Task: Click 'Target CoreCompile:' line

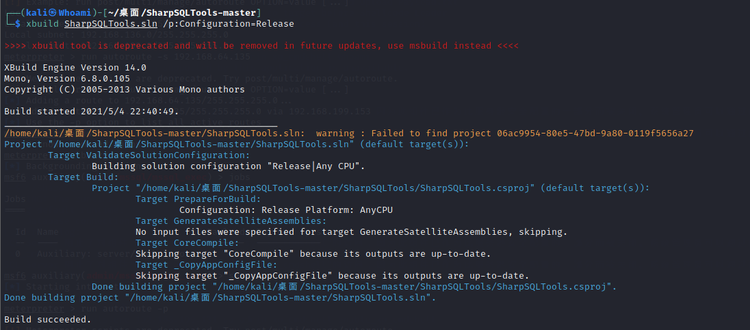Action: coord(187,243)
